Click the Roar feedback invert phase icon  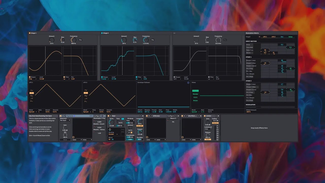129,132
